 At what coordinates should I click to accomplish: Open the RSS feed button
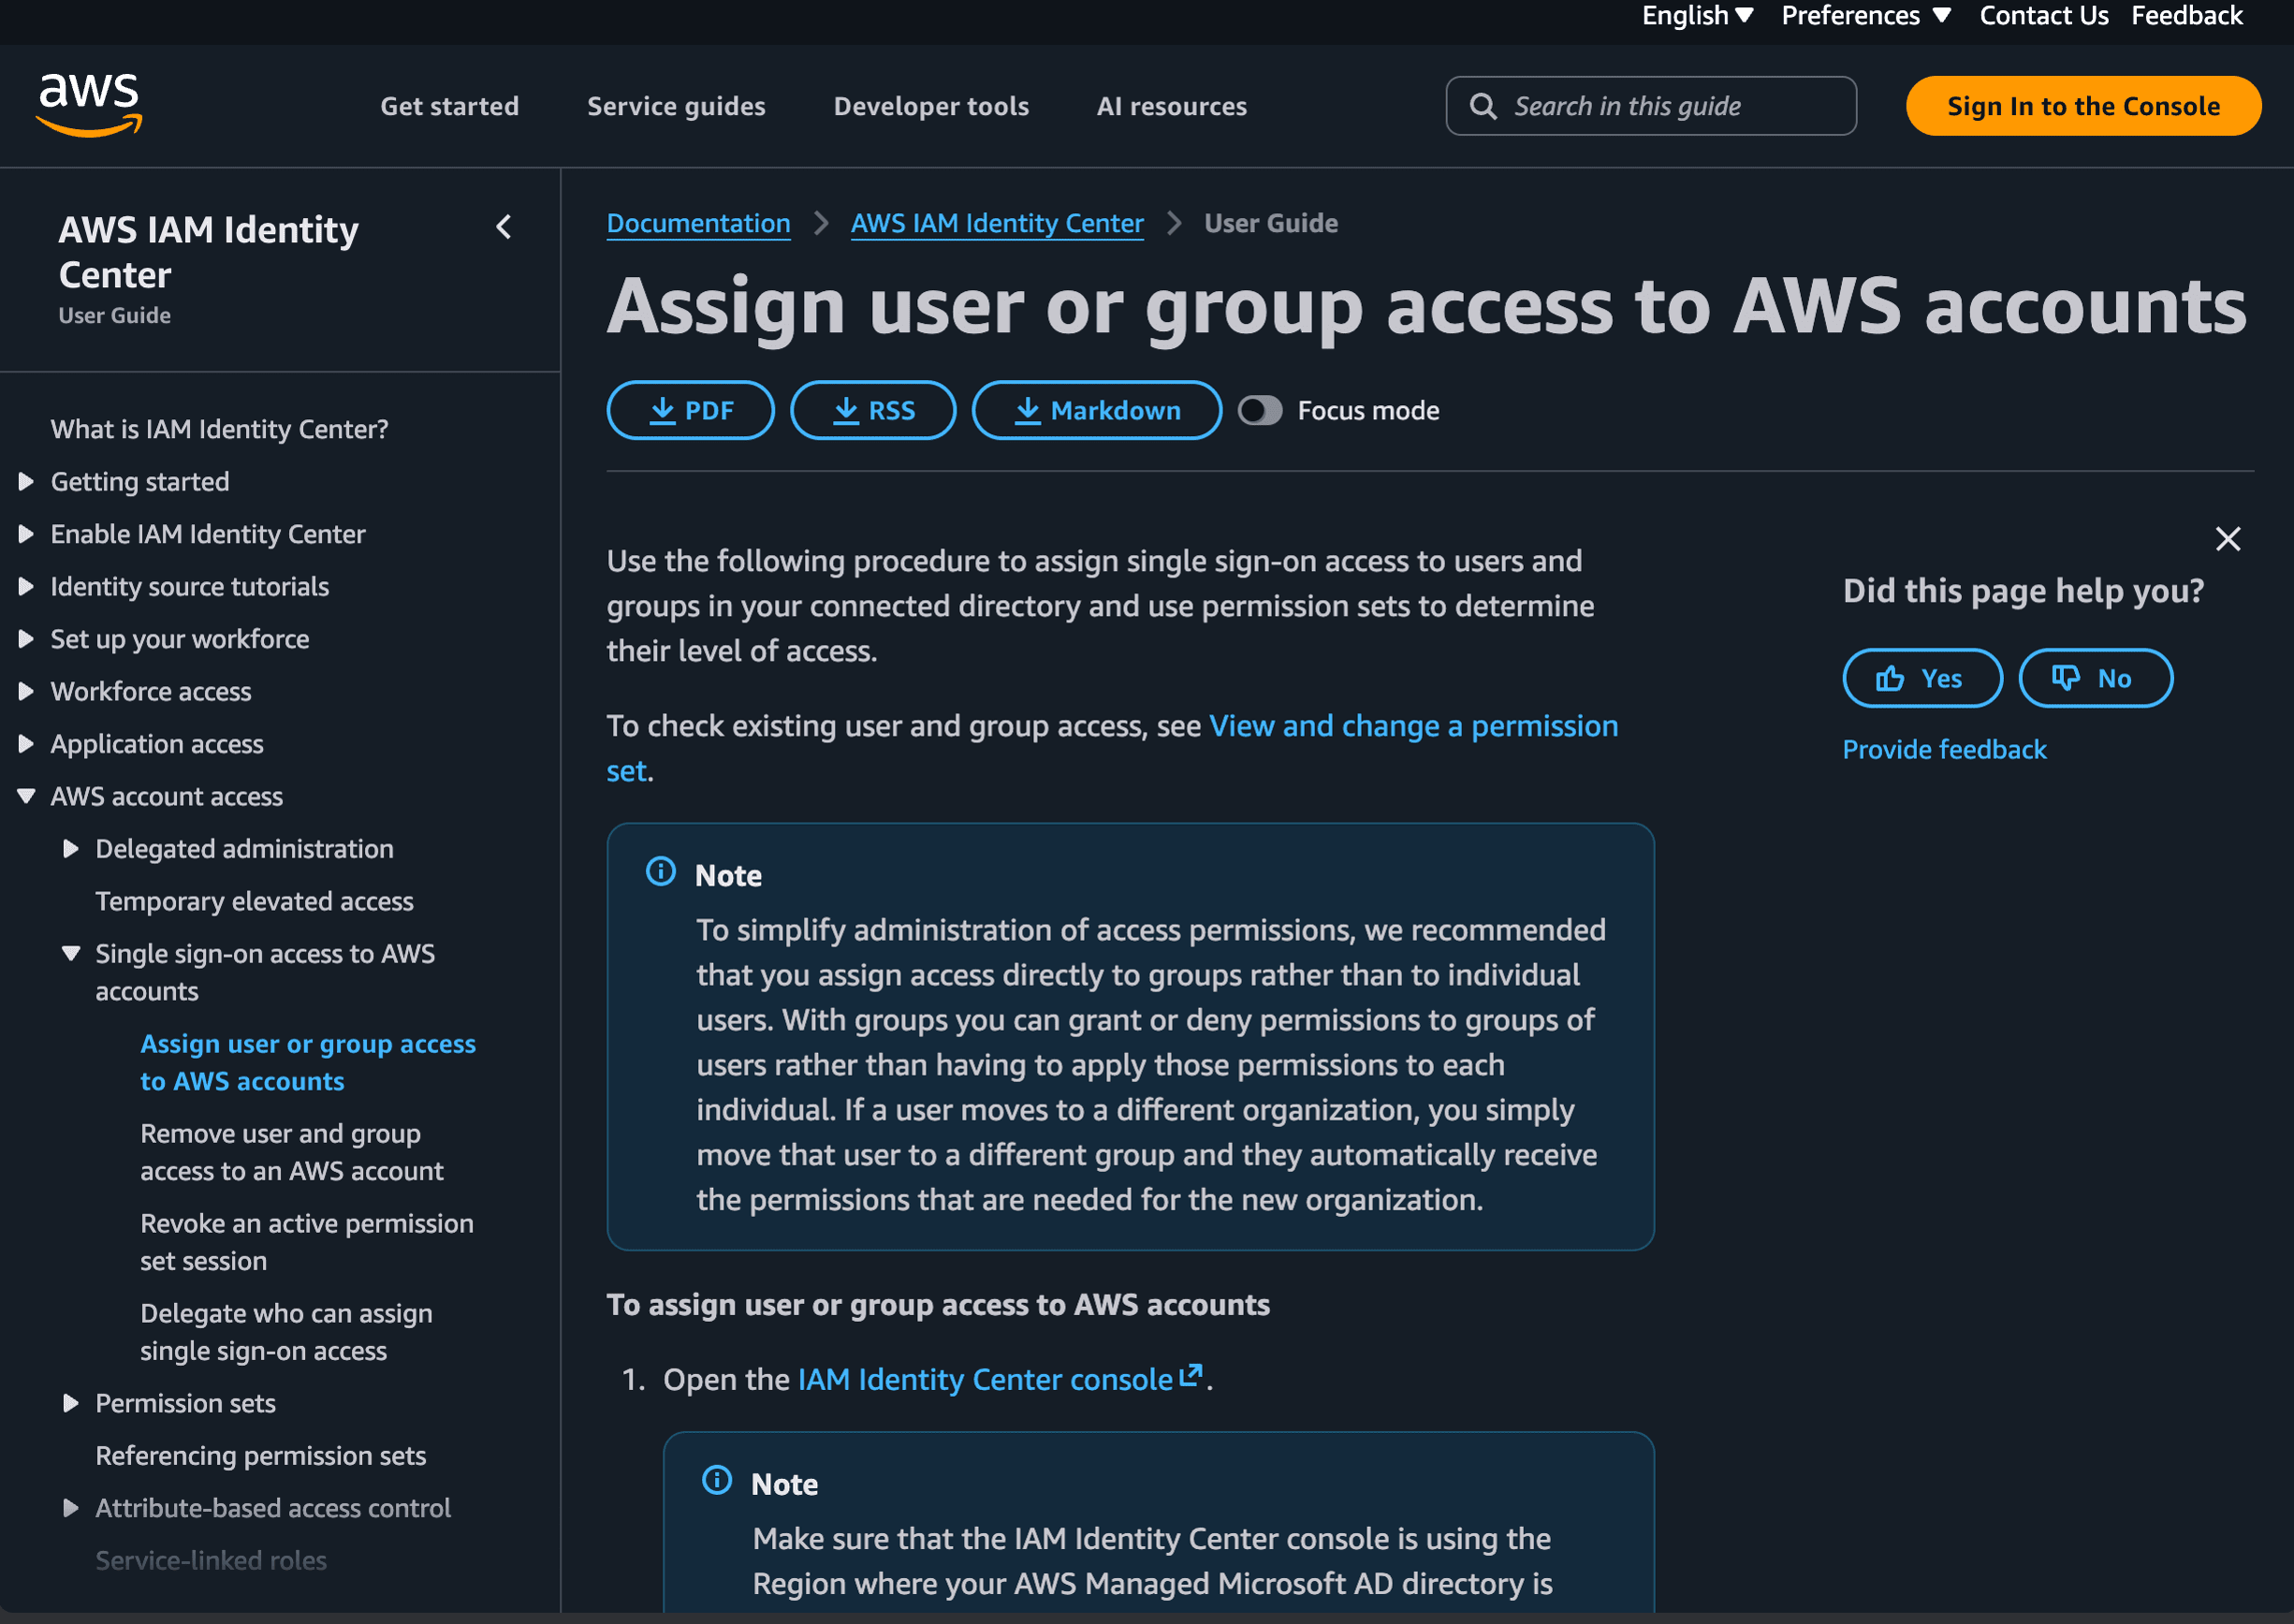click(x=873, y=410)
